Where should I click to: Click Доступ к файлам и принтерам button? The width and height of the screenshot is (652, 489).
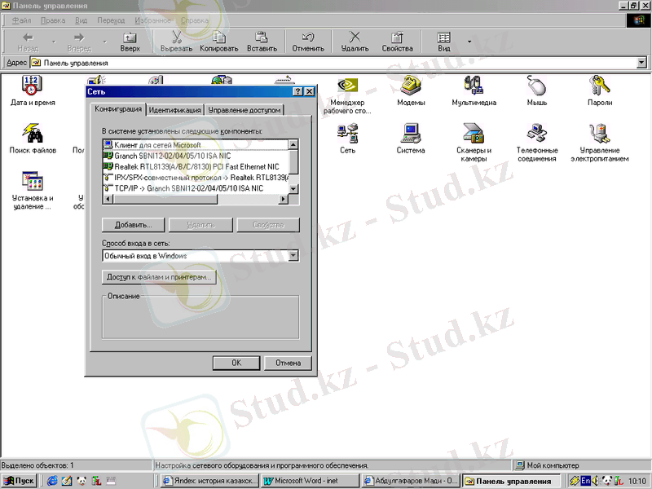pyautogui.click(x=159, y=278)
